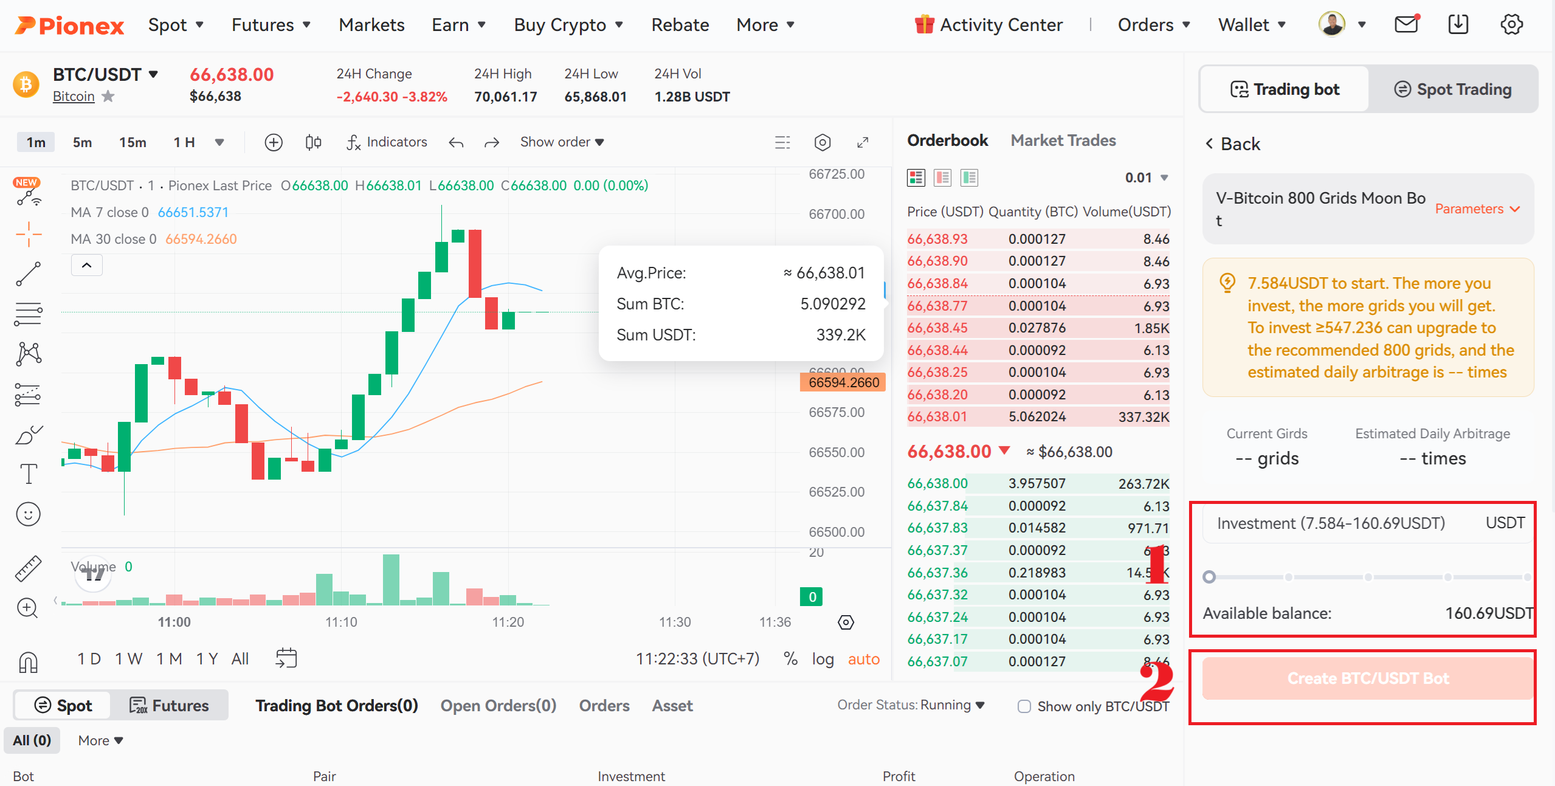Select the pattern drawing tool
This screenshot has width=1555, height=786.
tap(29, 354)
